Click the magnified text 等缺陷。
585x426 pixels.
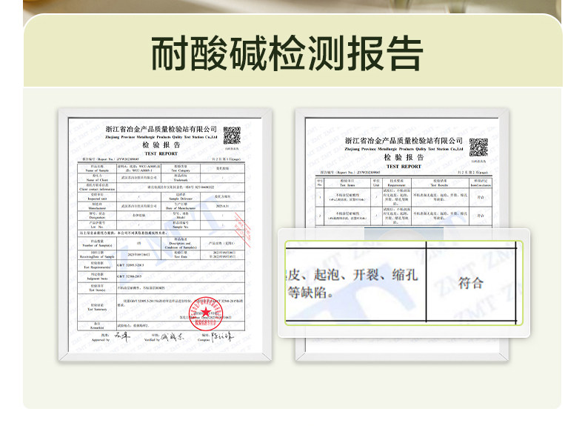click(x=310, y=293)
